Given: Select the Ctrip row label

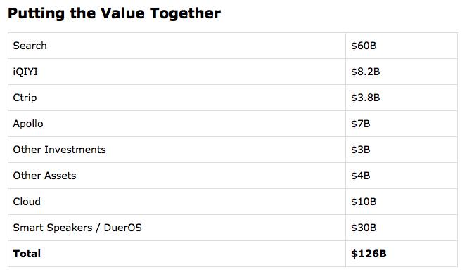Looking at the screenshot, I should click(25, 98).
